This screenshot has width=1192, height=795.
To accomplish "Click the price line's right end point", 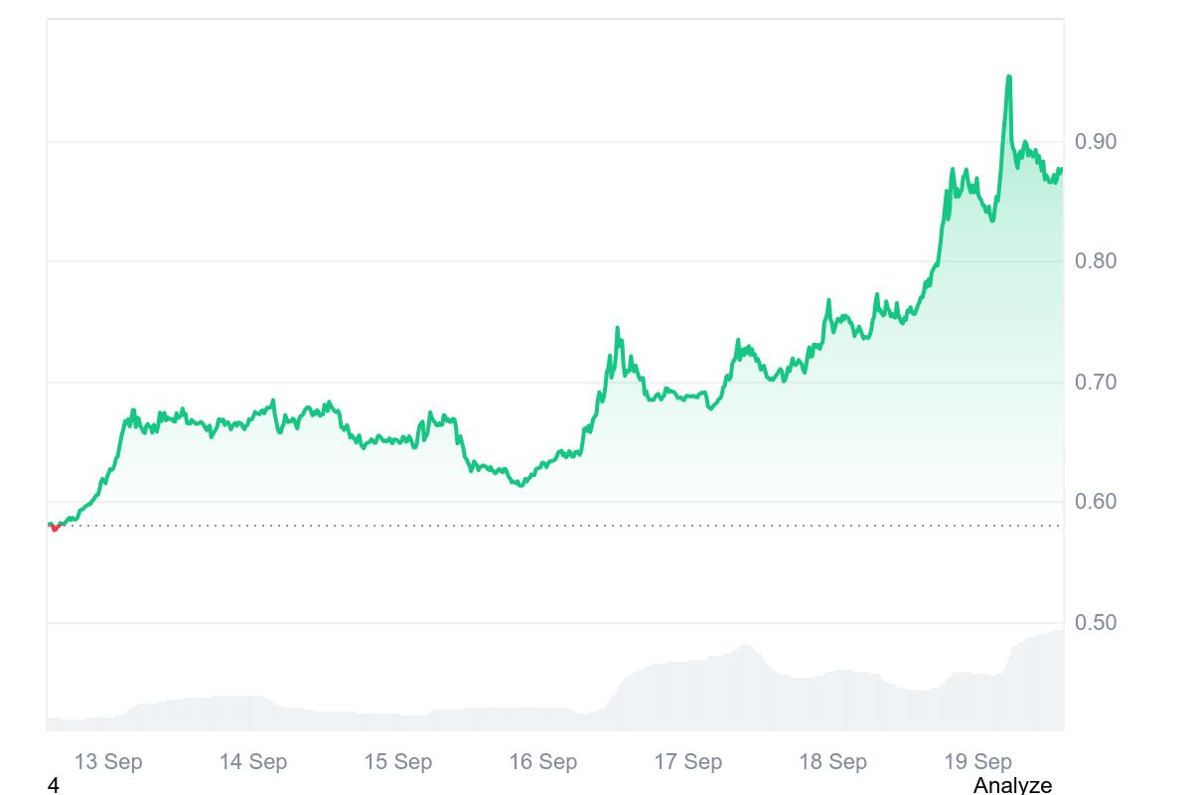I will (x=1061, y=169).
